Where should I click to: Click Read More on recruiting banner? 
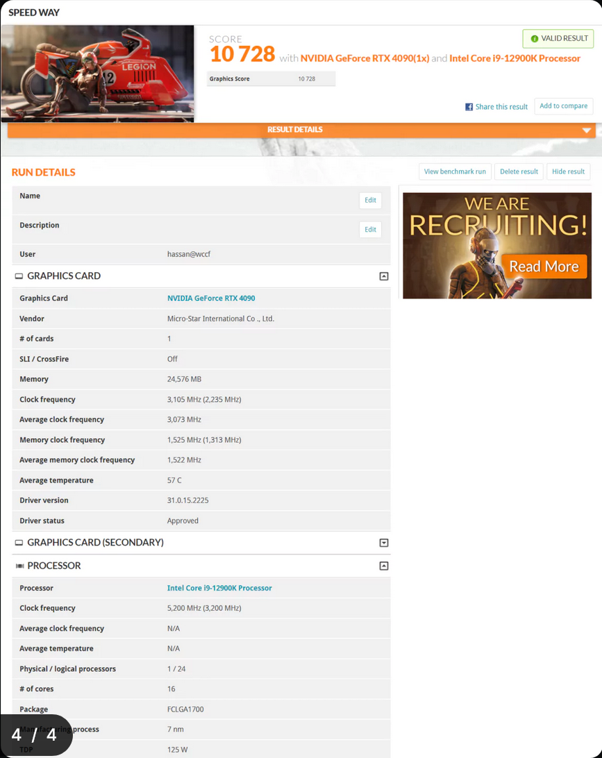544,267
